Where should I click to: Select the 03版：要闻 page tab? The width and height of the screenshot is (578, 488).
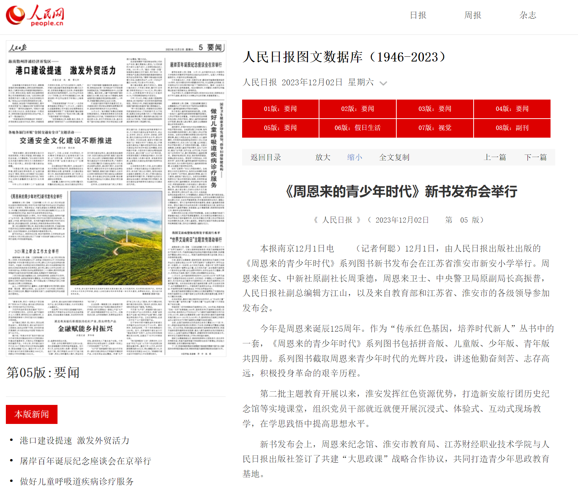coord(435,109)
